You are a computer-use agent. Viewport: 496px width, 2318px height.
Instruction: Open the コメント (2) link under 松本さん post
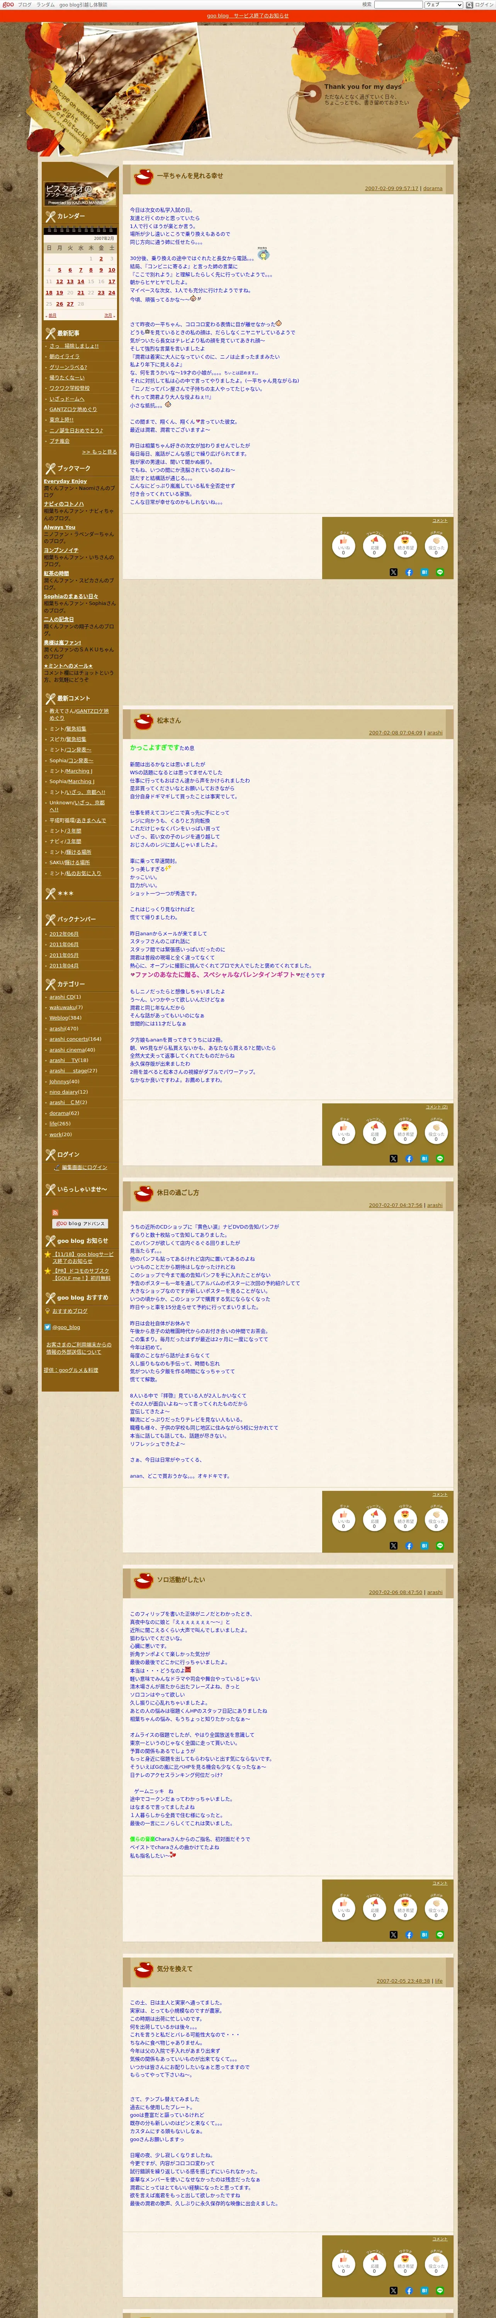click(x=437, y=1108)
